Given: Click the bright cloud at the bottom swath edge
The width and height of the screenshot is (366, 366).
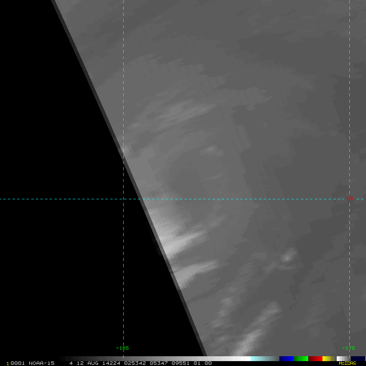Looking at the screenshot, I should (x=248, y=342).
